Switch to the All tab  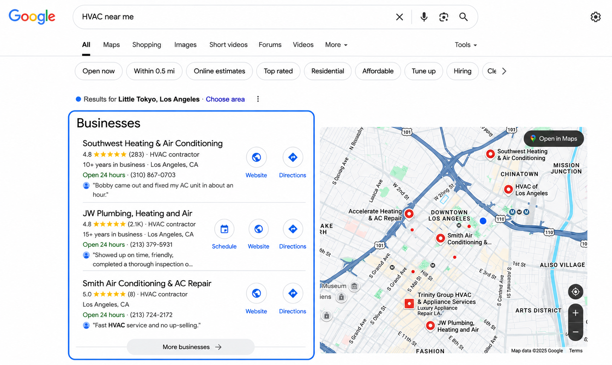click(86, 45)
